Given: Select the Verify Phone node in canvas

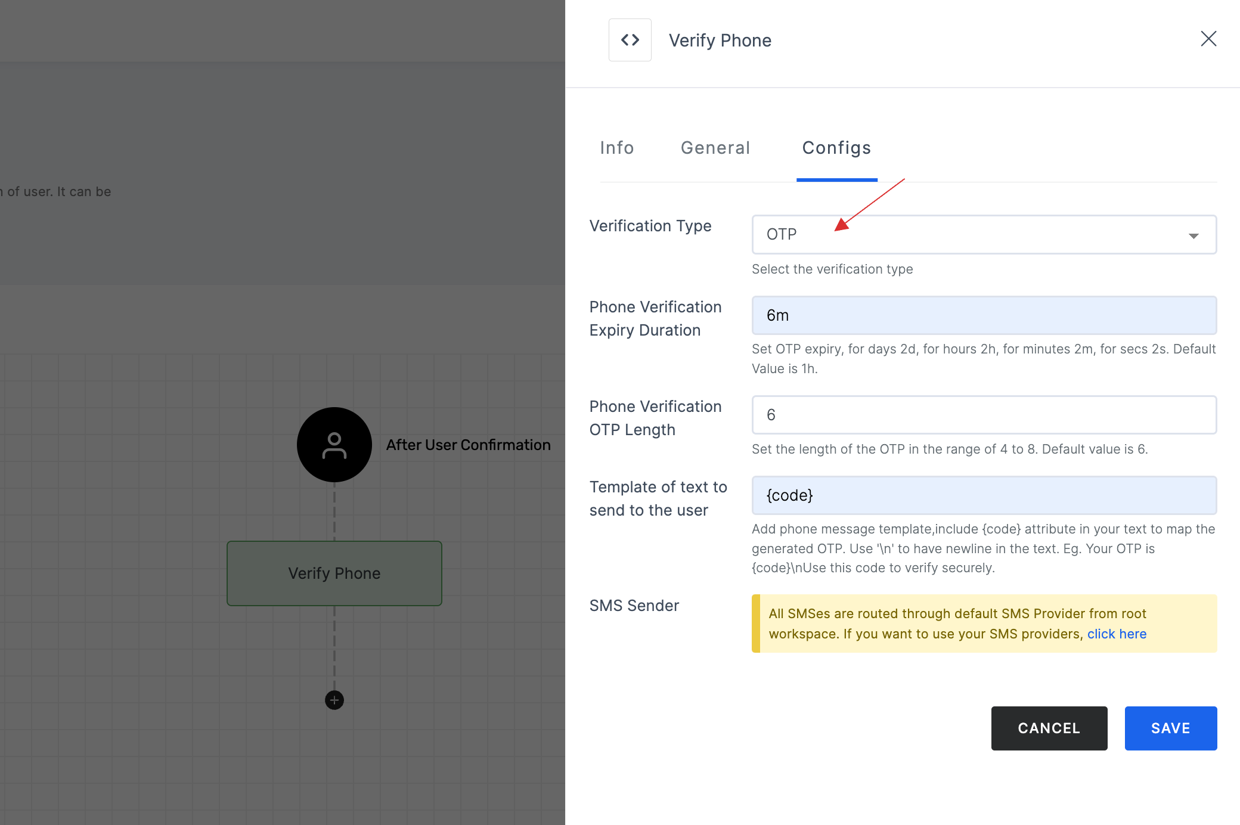Looking at the screenshot, I should [x=334, y=573].
